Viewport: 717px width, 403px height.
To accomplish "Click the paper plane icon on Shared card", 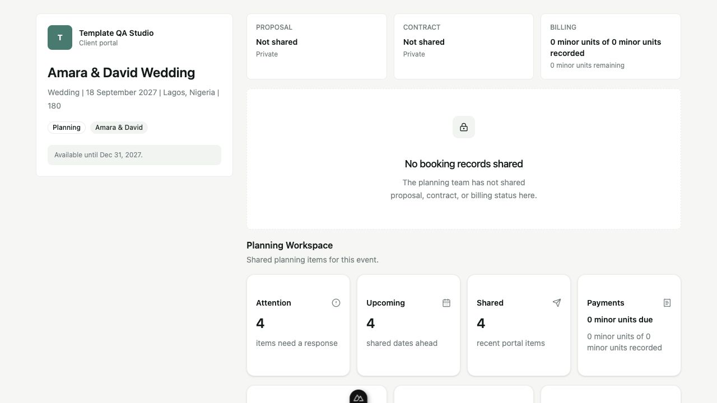I will coord(557,303).
